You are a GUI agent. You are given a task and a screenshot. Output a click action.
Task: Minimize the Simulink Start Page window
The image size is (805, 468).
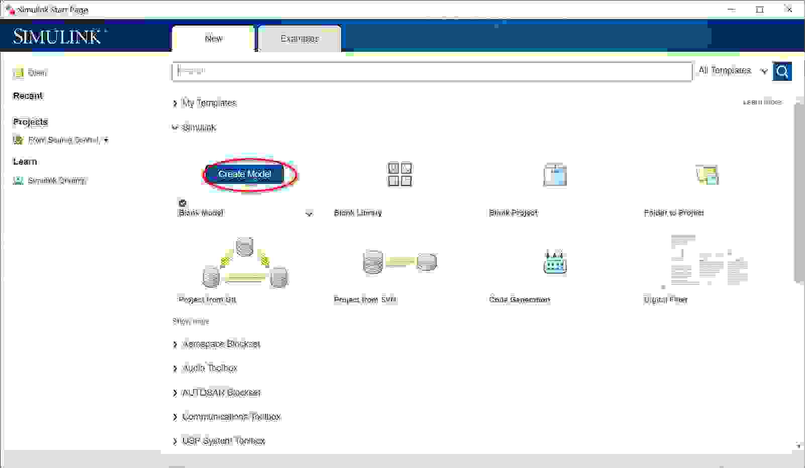click(731, 10)
